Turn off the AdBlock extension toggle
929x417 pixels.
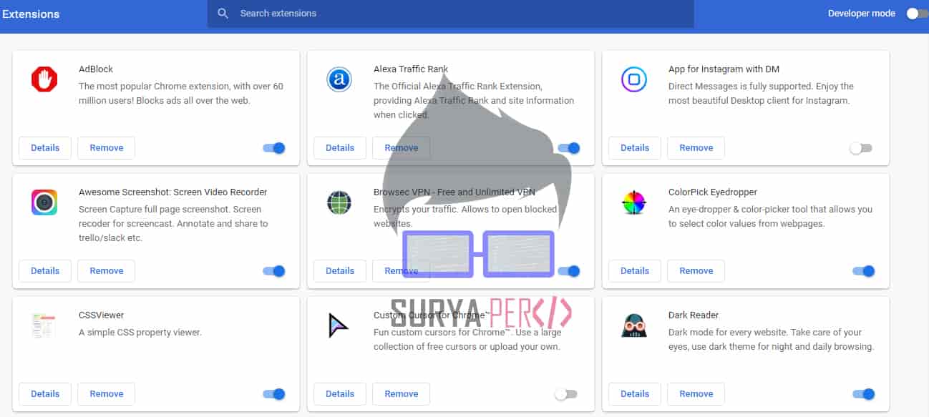coord(274,148)
